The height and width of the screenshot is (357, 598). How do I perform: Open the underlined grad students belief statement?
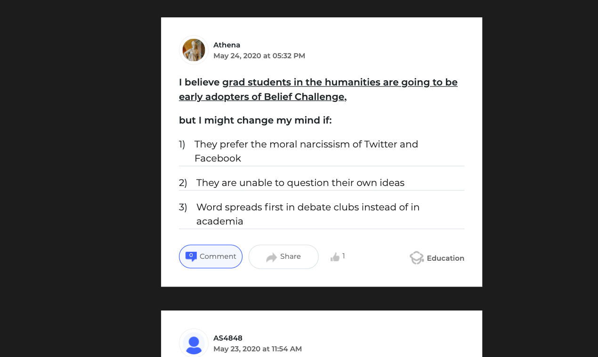click(318, 89)
